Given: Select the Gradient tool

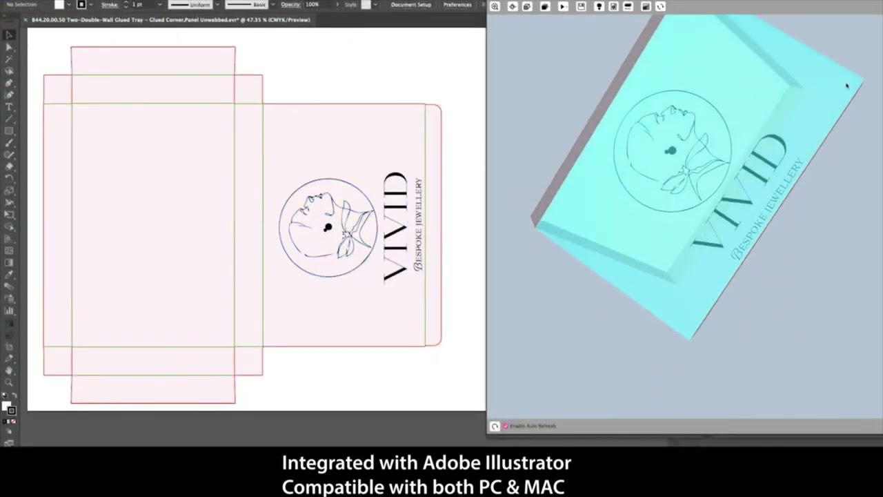Looking at the screenshot, I should [x=9, y=262].
